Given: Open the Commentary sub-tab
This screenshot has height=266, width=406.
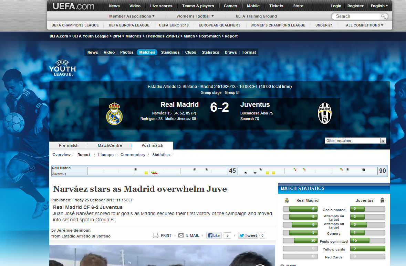Looking at the screenshot, I should 133,155.
